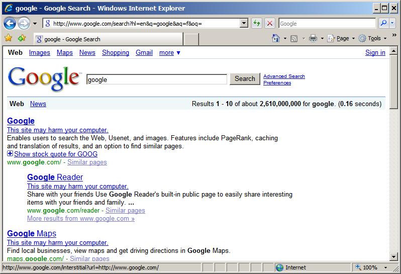Viewport: 401px width, 274px height.
Task: Open the Print options dropdown arrow
Action: tap(322, 39)
